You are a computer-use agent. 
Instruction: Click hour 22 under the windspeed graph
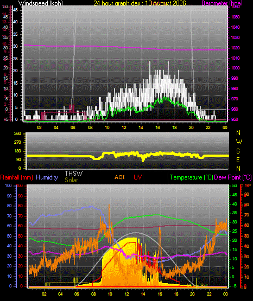coord(208,127)
